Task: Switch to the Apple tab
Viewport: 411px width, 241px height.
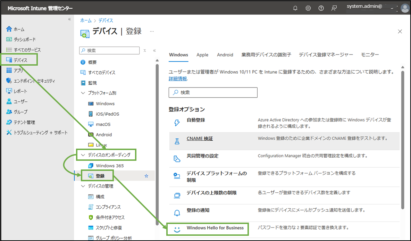Action: [202, 55]
